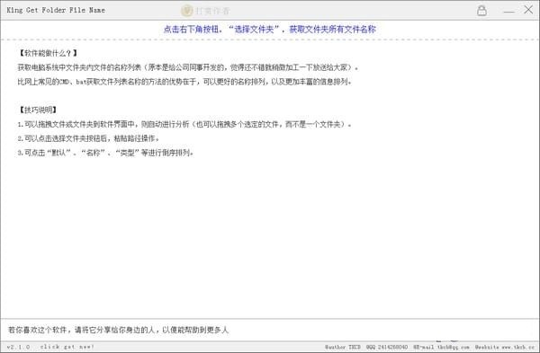Close the King Get Folder File Name window
Image resolution: width=540 pixels, height=353 pixels.
(x=528, y=10)
